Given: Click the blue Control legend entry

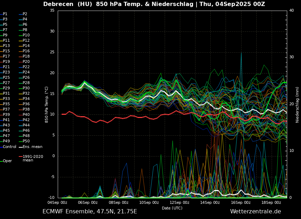Looking at the screenshot, I should point(9,147).
